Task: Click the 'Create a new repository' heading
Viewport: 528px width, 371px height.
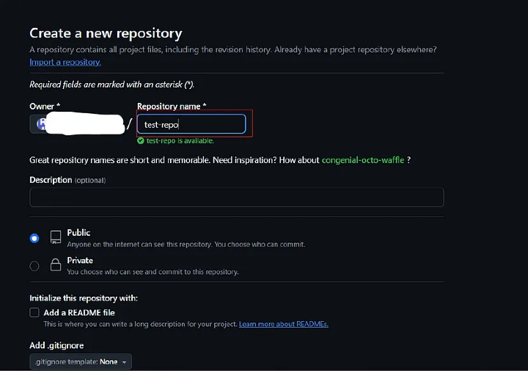Action: 106,33
